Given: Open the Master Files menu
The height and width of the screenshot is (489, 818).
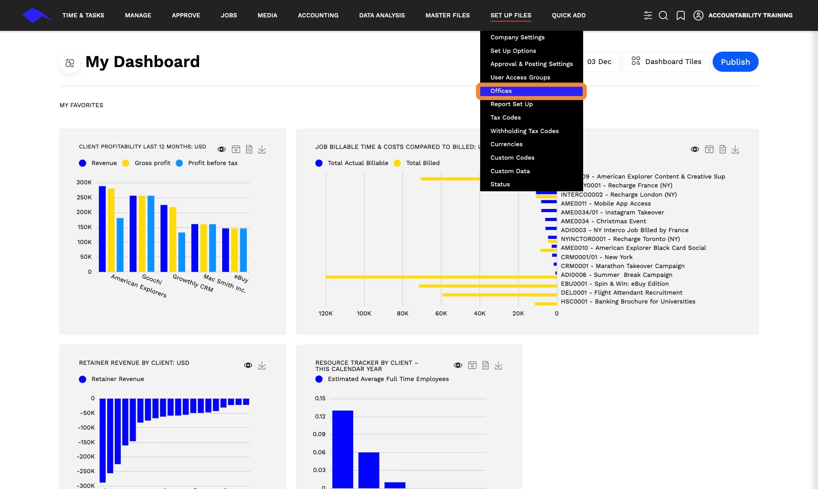Looking at the screenshot, I should click(x=447, y=15).
